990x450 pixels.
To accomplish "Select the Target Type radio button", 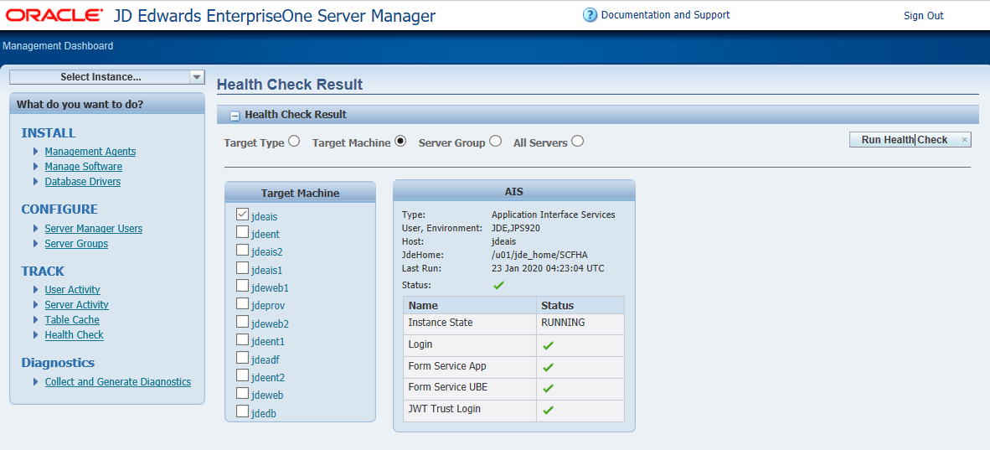I will (x=294, y=142).
